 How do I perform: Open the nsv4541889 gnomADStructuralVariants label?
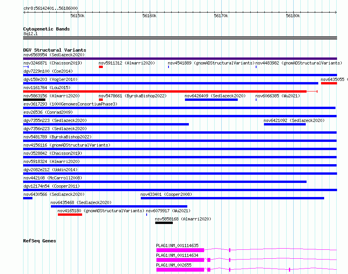pos(211,63)
